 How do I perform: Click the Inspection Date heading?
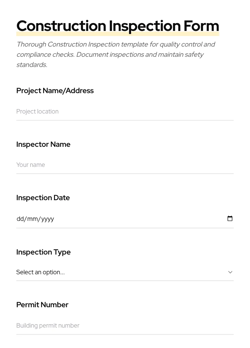point(43,197)
